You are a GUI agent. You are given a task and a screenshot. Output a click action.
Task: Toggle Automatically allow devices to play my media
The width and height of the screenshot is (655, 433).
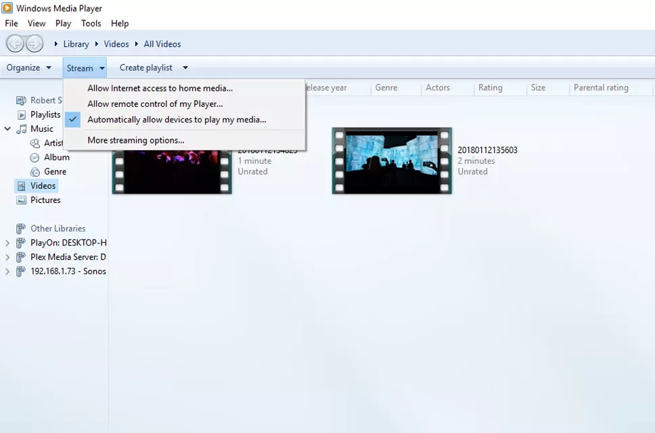point(177,120)
